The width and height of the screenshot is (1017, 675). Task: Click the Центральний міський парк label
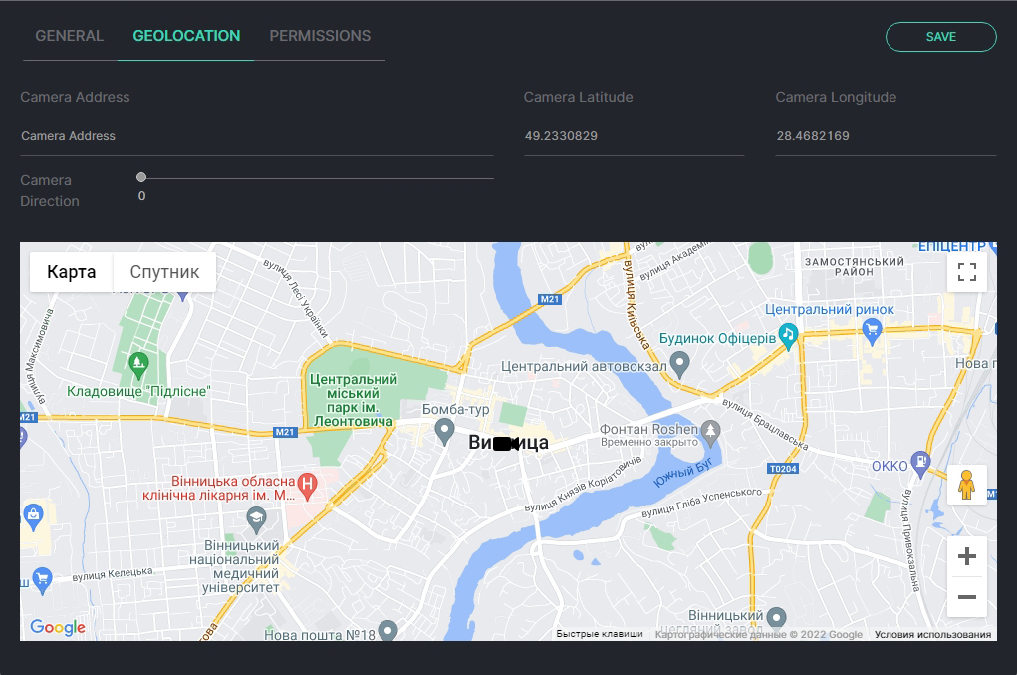[353, 400]
